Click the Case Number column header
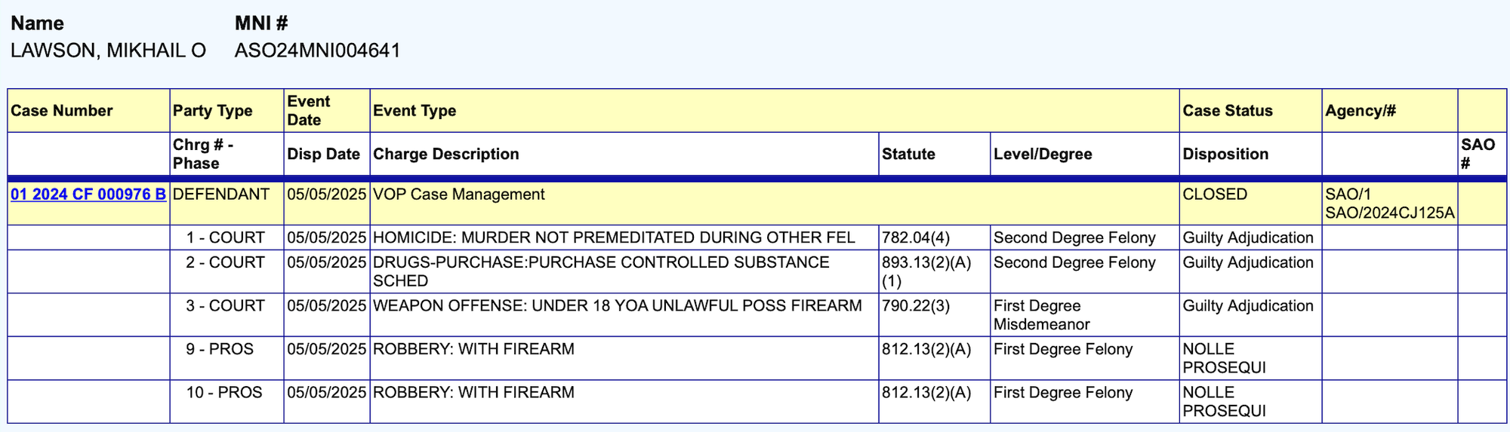The height and width of the screenshot is (432, 1510). pos(62,111)
